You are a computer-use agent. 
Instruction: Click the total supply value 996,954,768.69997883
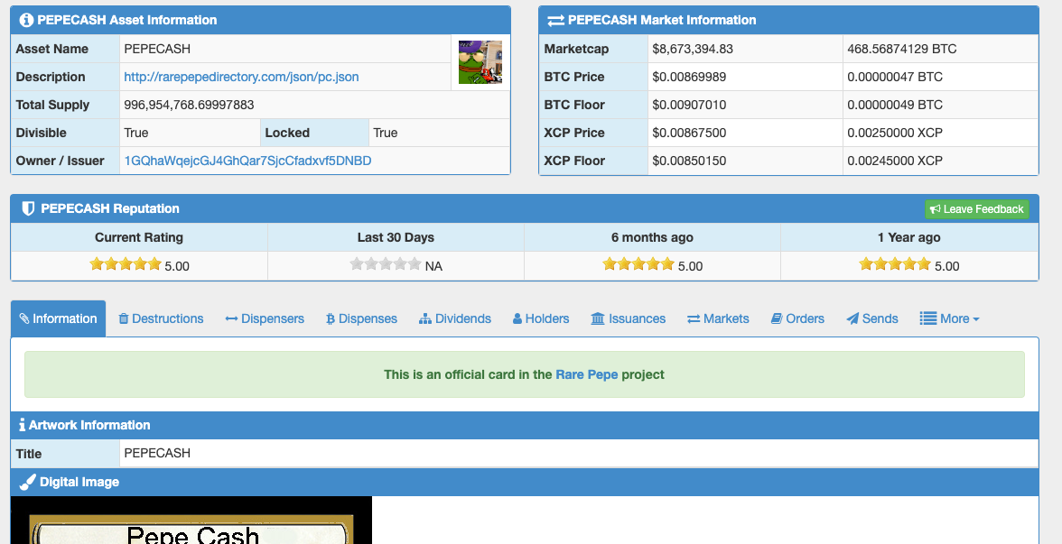tap(189, 105)
